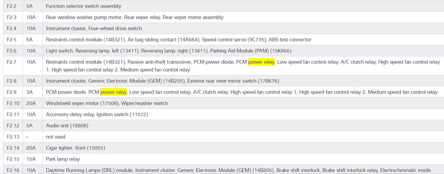444x174 pixels.
Task: Select "Cigar lighter, front (15055)" text
Action: coord(75,148)
